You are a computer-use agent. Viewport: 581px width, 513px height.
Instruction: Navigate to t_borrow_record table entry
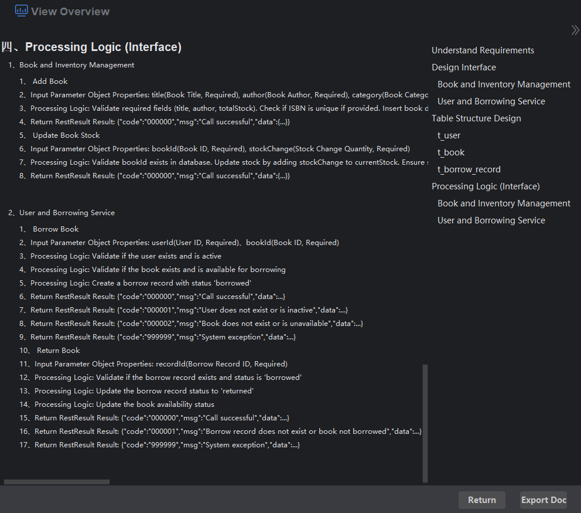pyautogui.click(x=469, y=169)
